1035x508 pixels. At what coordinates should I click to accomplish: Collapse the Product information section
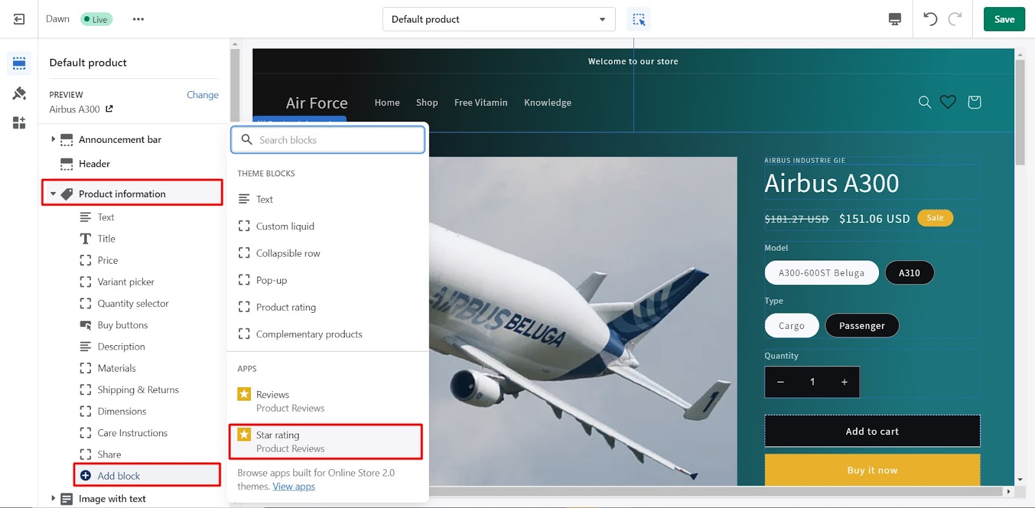[53, 194]
